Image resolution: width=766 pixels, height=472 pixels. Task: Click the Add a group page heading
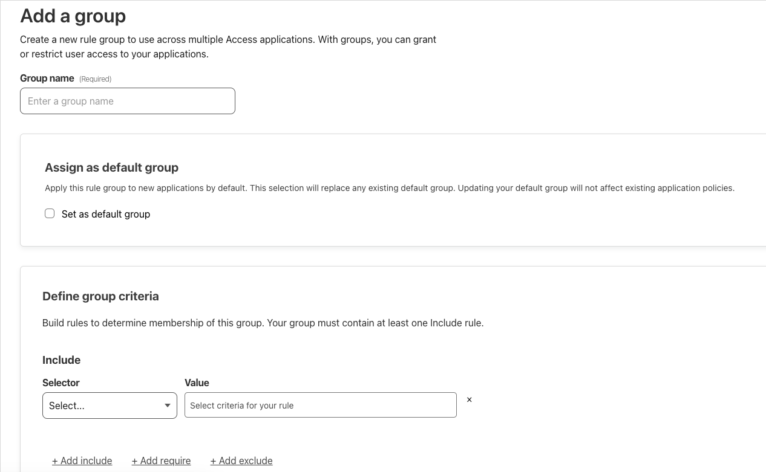point(73,16)
